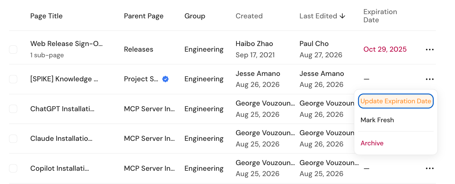
Task: Open more options for Web Release Sign-O row
Action: click(430, 50)
